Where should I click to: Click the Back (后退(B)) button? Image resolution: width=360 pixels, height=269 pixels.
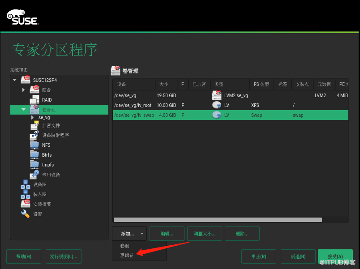pyautogui.click(x=298, y=256)
